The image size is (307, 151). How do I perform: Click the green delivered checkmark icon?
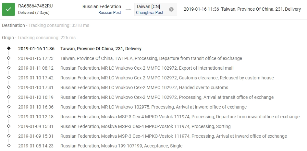[8, 9]
